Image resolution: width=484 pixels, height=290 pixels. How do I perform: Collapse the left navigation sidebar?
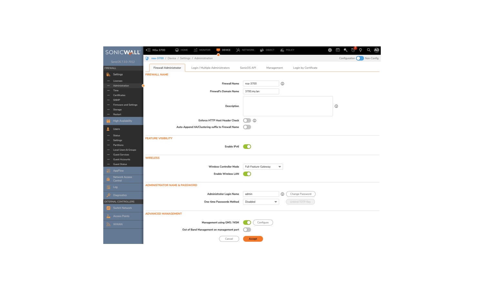(147, 50)
